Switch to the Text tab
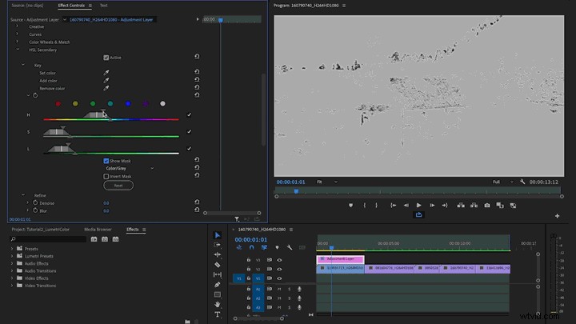The height and width of the screenshot is (324, 576). [103, 6]
